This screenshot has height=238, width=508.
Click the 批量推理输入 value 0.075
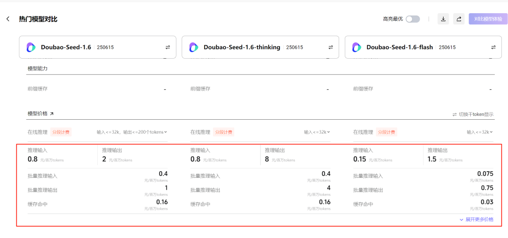pos(485,174)
